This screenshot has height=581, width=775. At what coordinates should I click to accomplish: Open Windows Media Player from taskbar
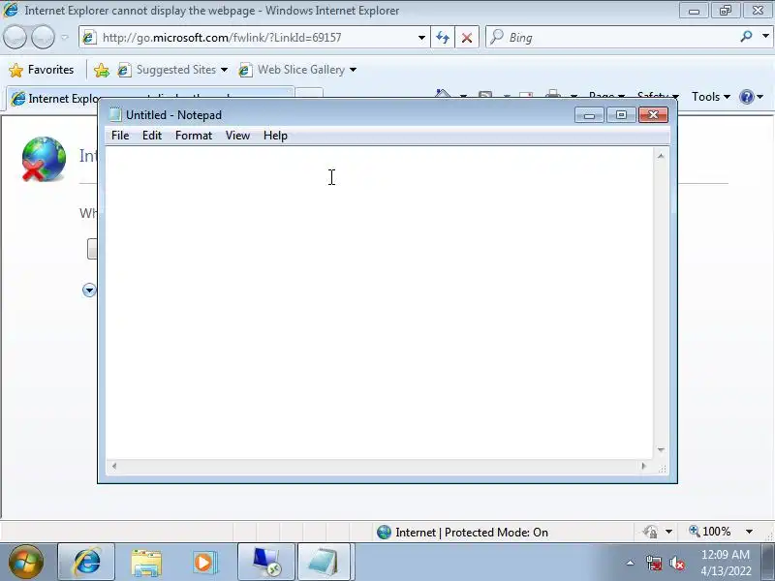point(204,563)
